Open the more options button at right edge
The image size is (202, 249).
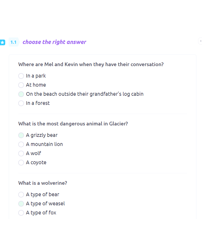pyautogui.click(x=200, y=41)
